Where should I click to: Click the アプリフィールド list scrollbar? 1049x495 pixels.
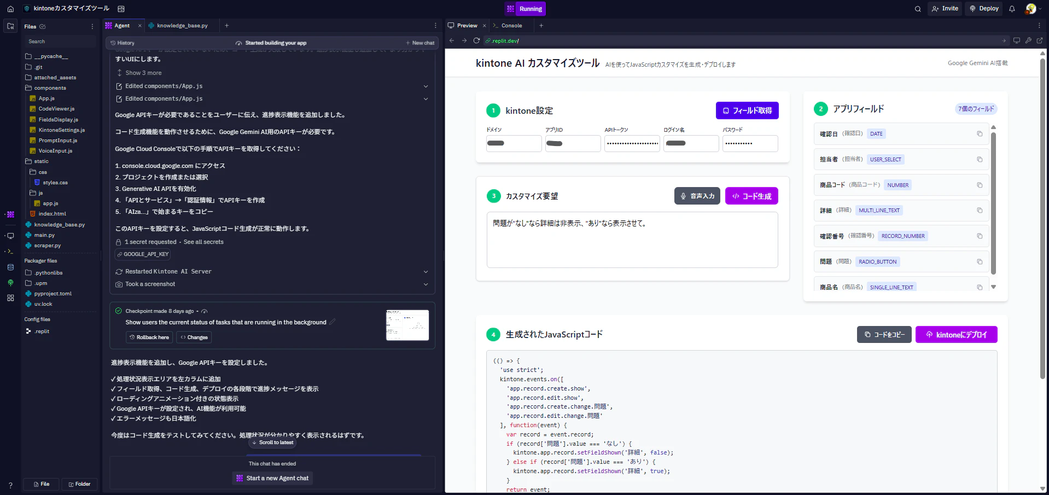coord(994,202)
